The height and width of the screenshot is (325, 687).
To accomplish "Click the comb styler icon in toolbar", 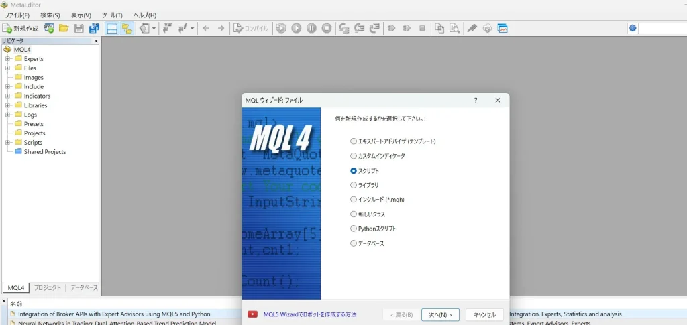I will pyautogui.click(x=472, y=28).
